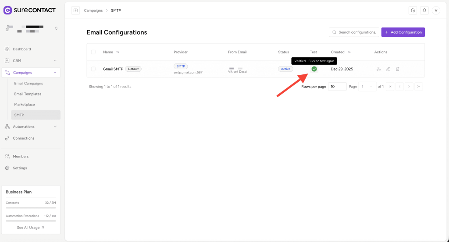Open the See All Usage link
Screen dimensions: 449x242
point(31,228)
